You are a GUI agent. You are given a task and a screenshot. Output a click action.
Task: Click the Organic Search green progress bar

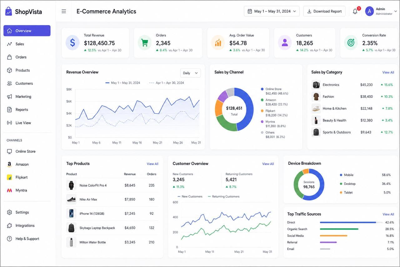339,229
